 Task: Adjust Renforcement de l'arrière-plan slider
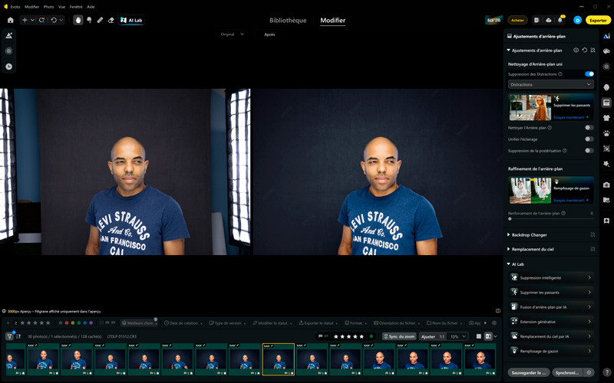pos(550,219)
